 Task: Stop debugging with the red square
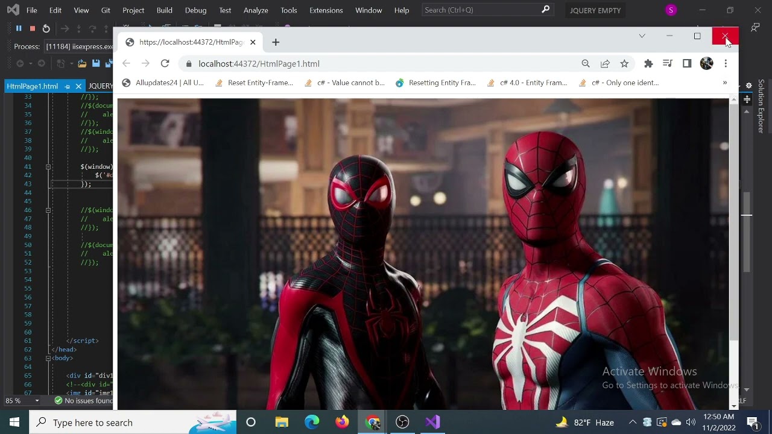pos(33,28)
